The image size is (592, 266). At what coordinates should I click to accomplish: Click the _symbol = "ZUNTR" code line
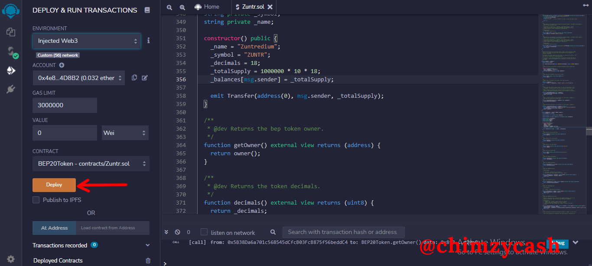point(241,55)
